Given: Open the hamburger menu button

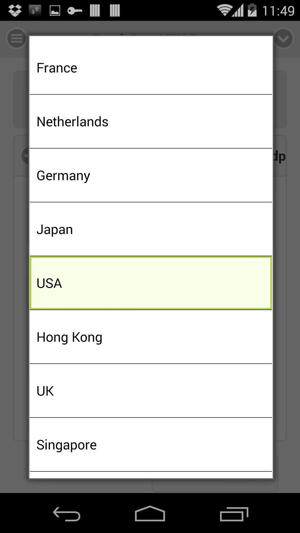Looking at the screenshot, I should click(x=17, y=38).
